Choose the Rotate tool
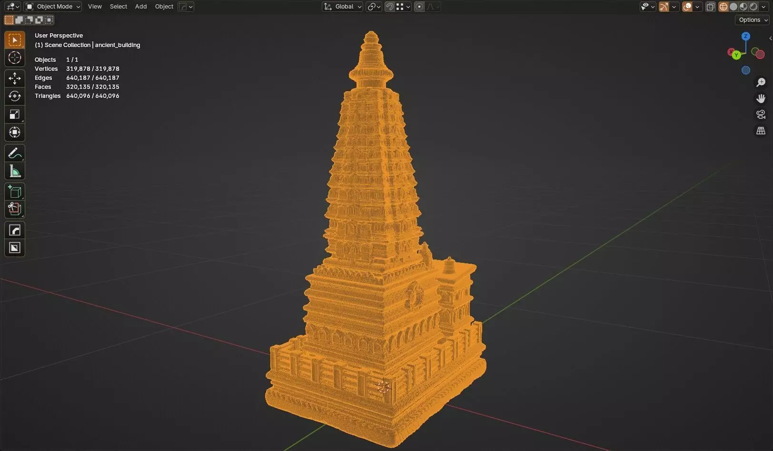Screen dimensions: 773x451 click(15, 96)
